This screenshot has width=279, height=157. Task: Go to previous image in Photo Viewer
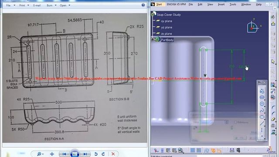64,154
